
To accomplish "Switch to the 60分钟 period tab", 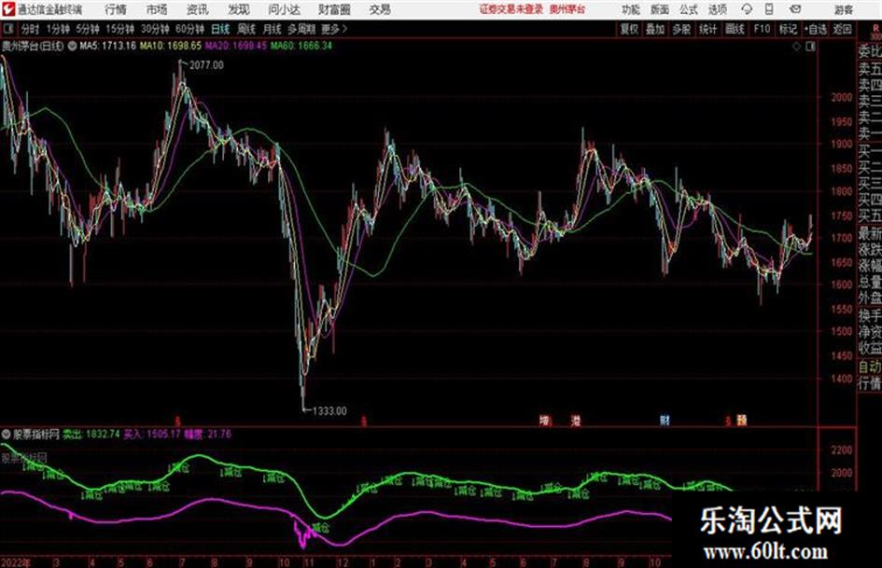I will [190, 29].
